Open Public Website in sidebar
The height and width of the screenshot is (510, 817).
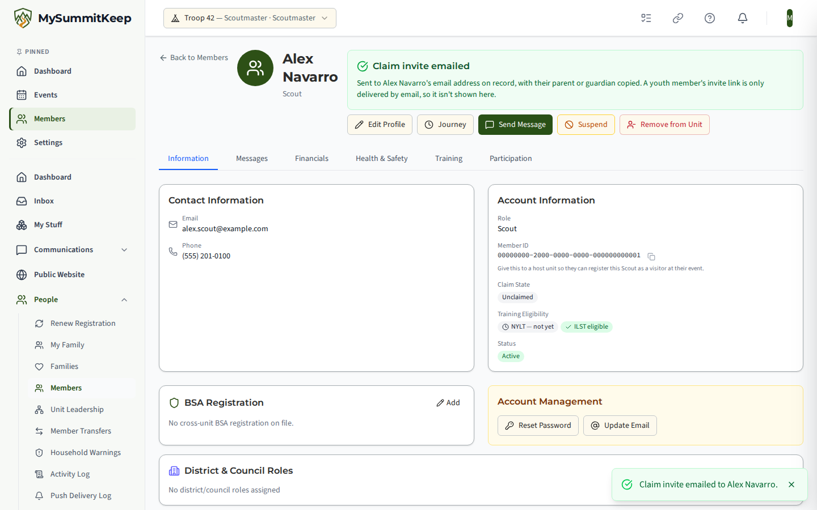(x=73, y=275)
